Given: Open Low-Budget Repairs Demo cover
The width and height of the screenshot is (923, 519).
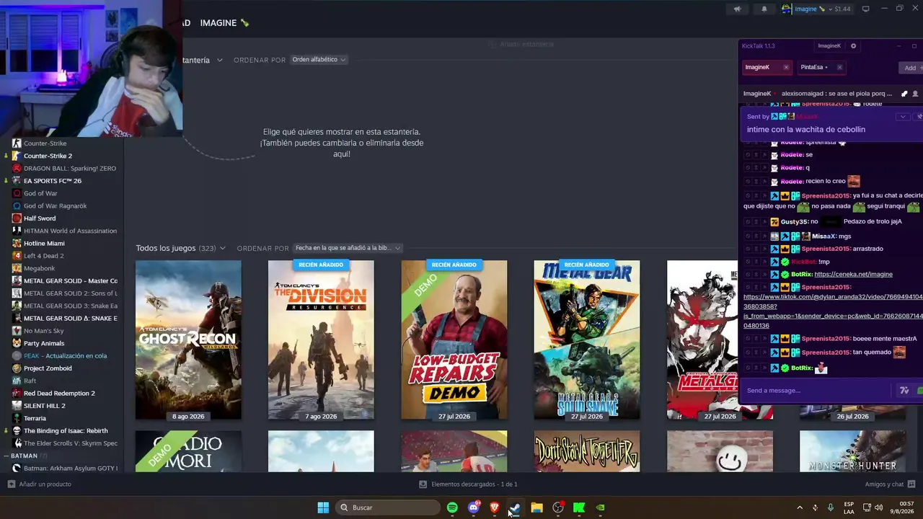Looking at the screenshot, I should [454, 340].
